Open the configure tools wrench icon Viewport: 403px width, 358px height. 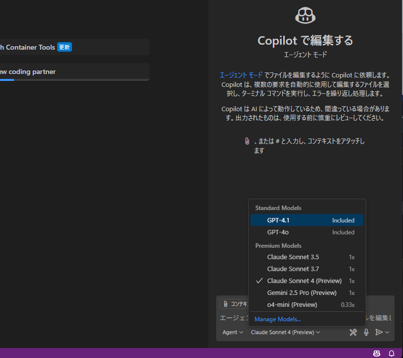coord(353,332)
